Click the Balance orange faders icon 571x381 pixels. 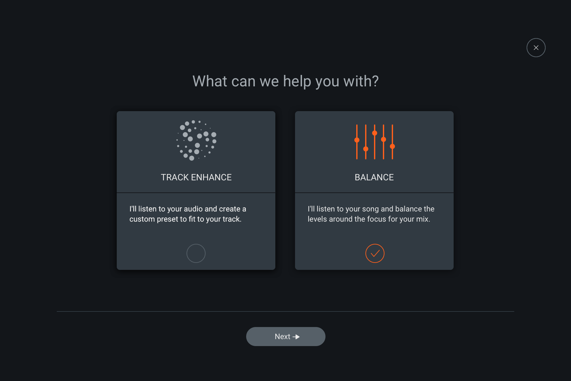375,142
